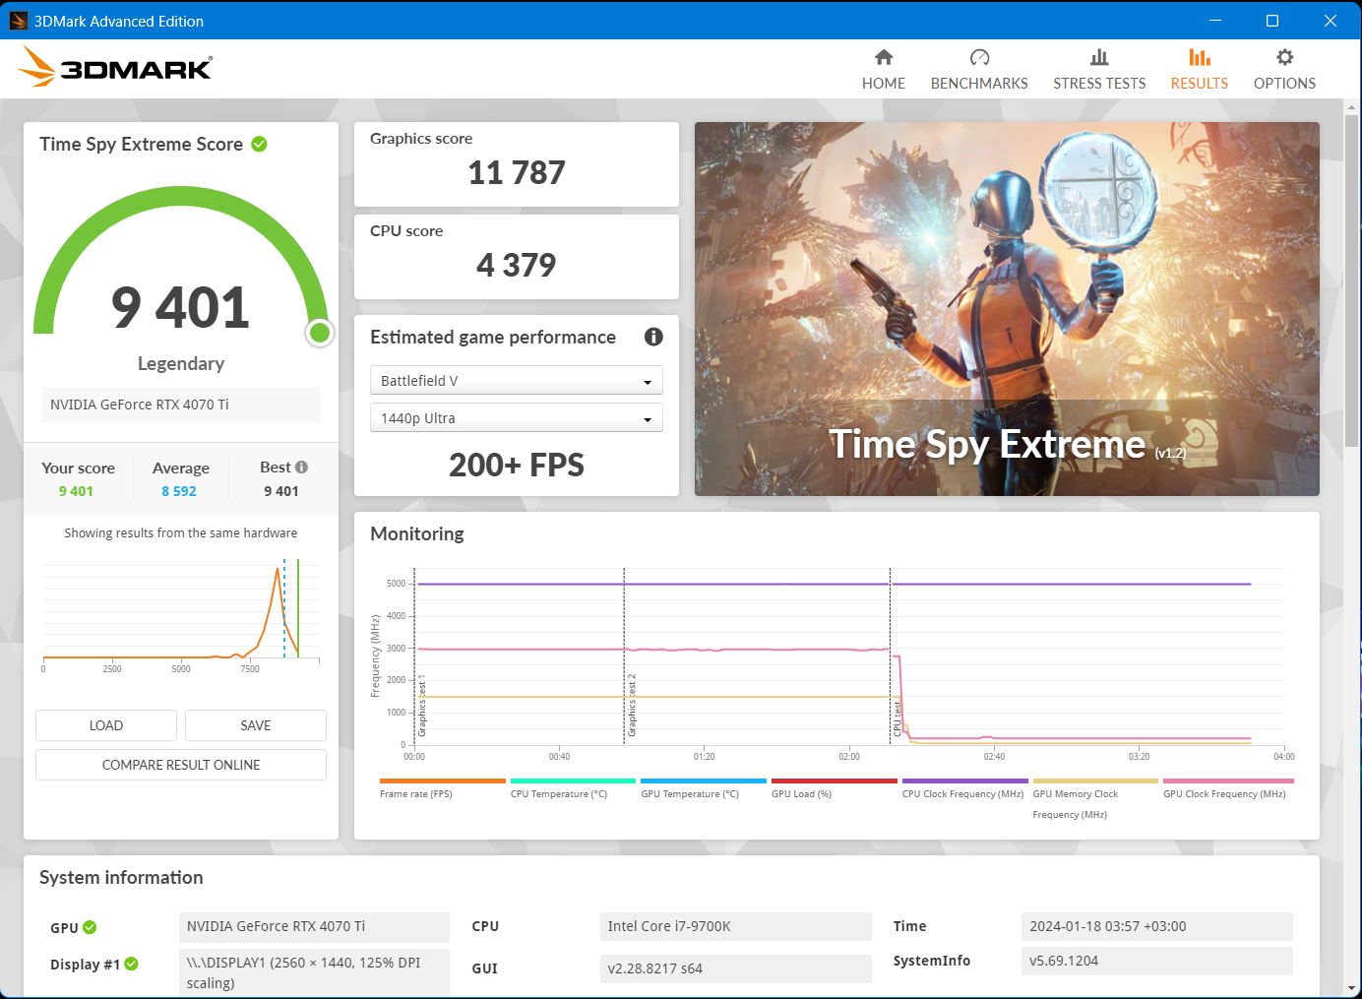Image resolution: width=1362 pixels, height=999 pixels.
Task: Select the RESULTS tab
Action: pyautogui.click(x=1200, y=69)
